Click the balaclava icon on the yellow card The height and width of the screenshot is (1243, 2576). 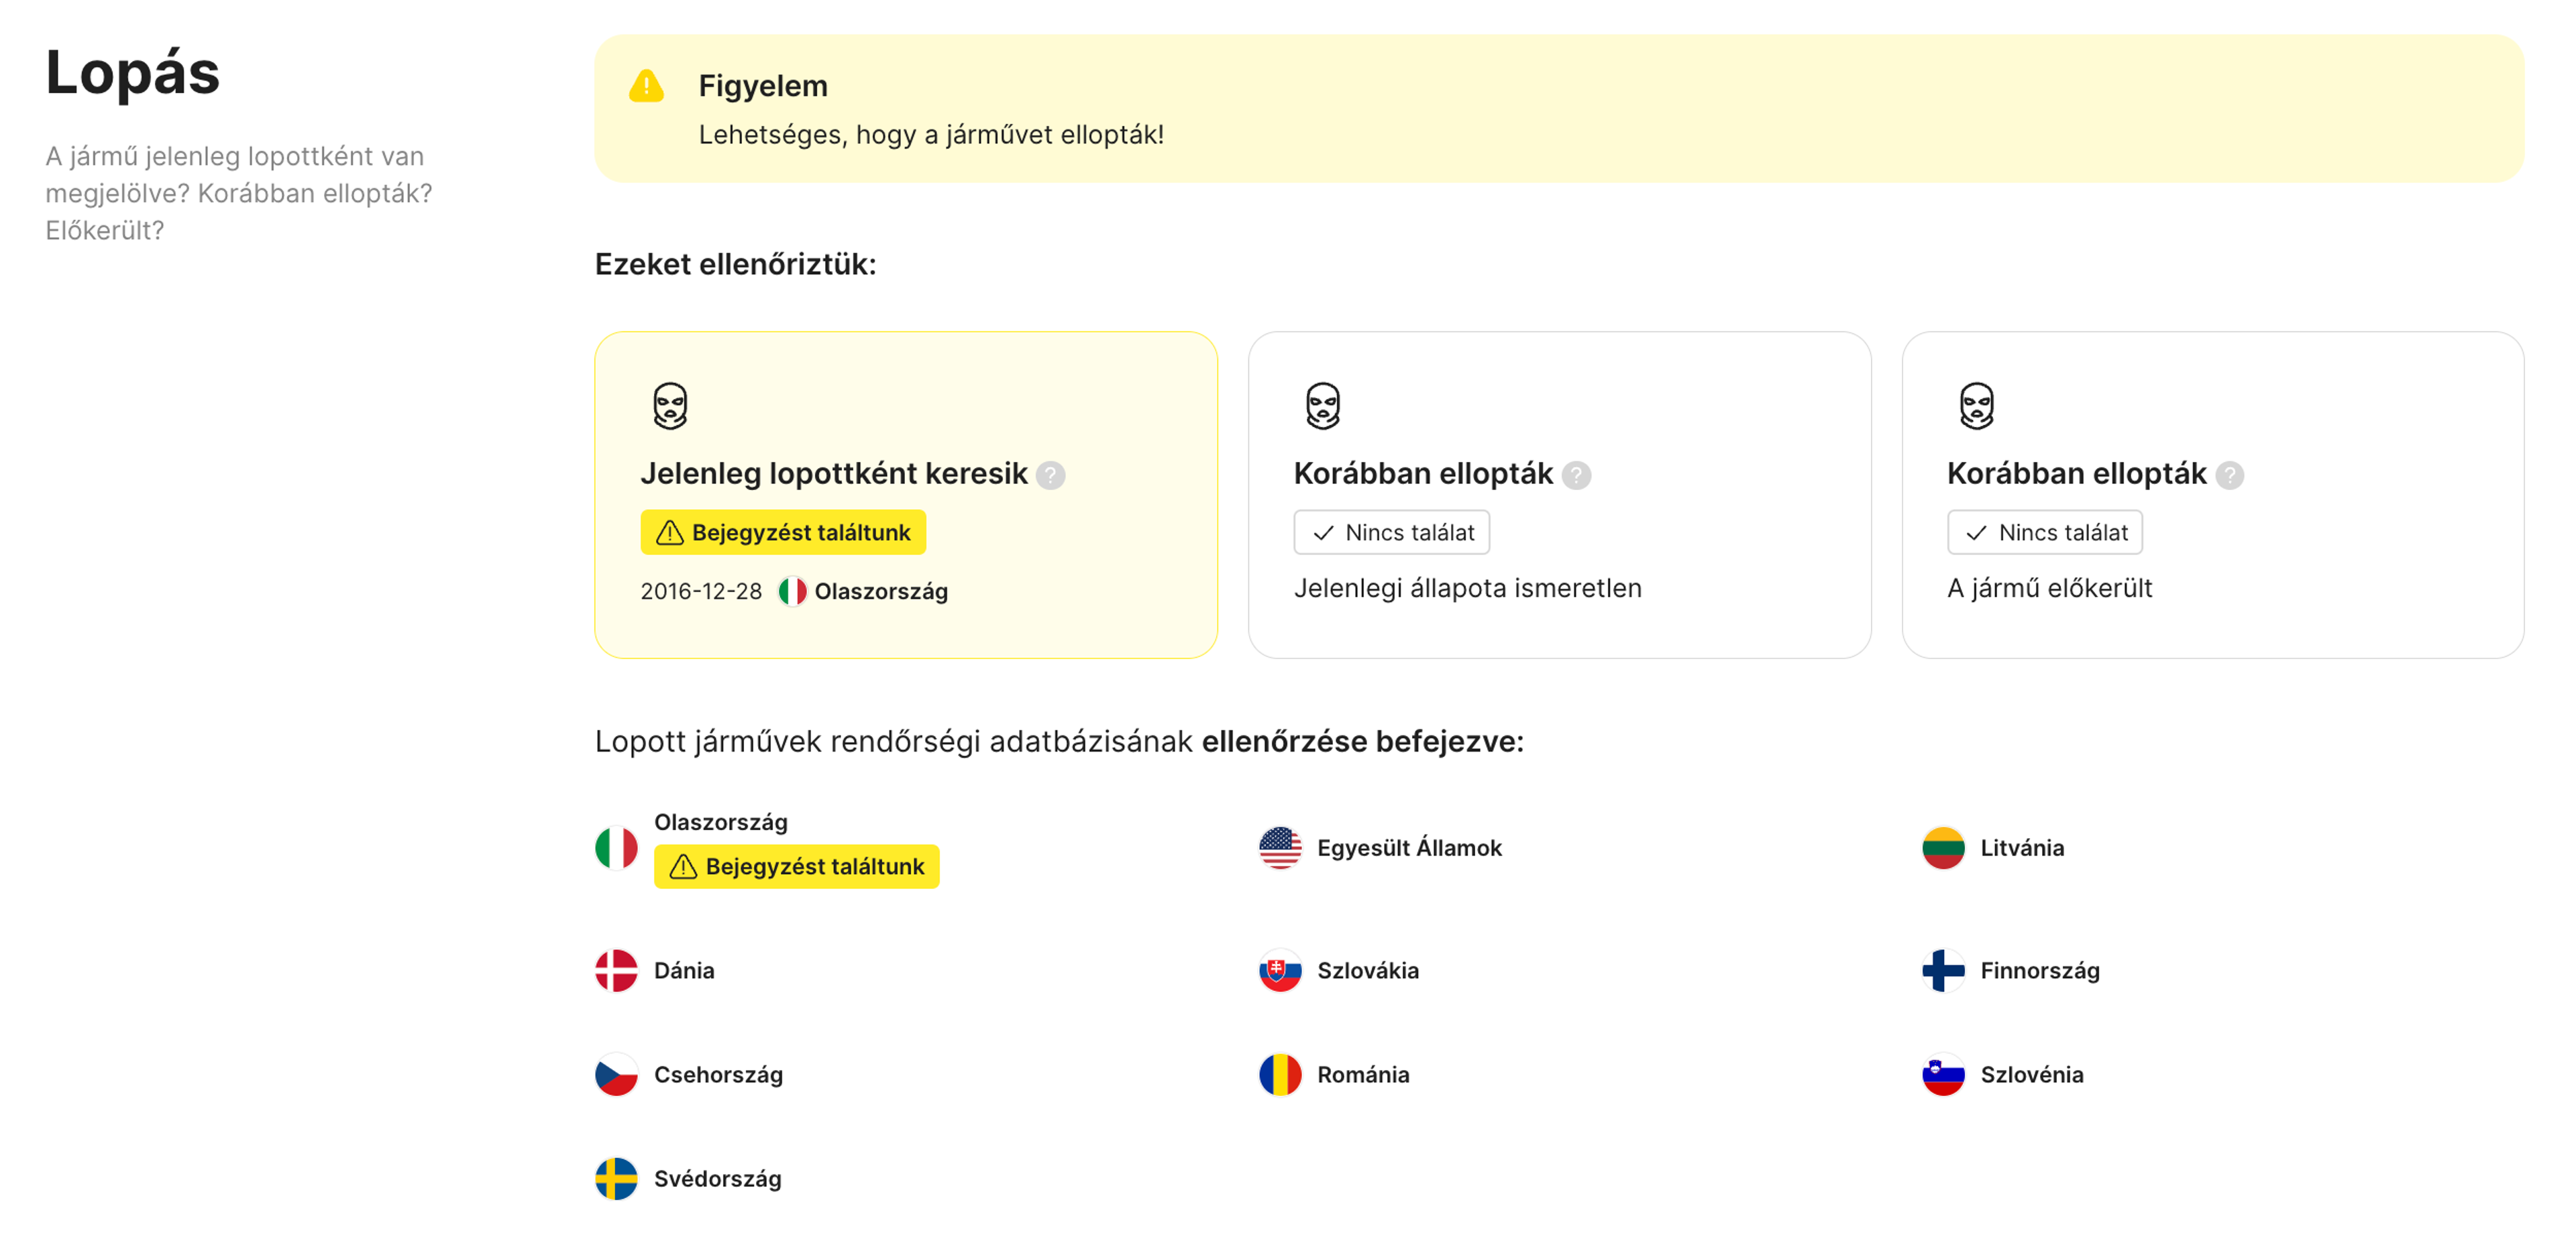tap(670, 406)
